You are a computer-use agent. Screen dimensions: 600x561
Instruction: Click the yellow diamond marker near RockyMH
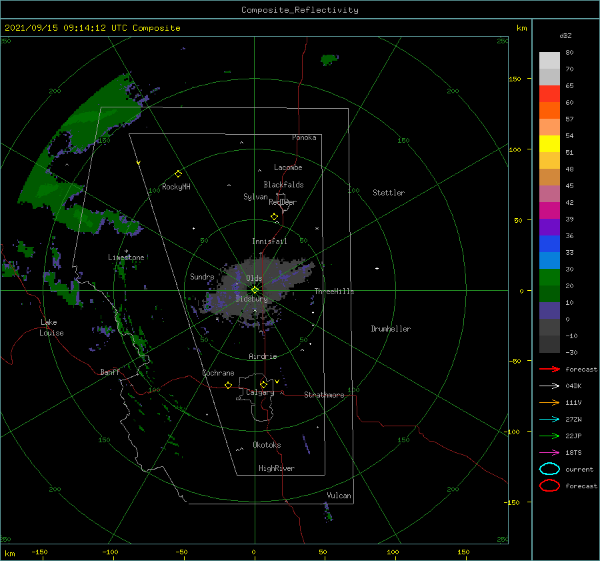178,174
